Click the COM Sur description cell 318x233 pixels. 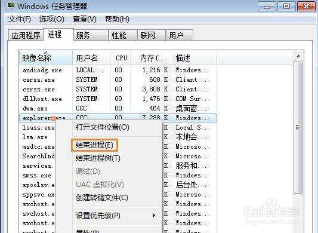(192, 99)
